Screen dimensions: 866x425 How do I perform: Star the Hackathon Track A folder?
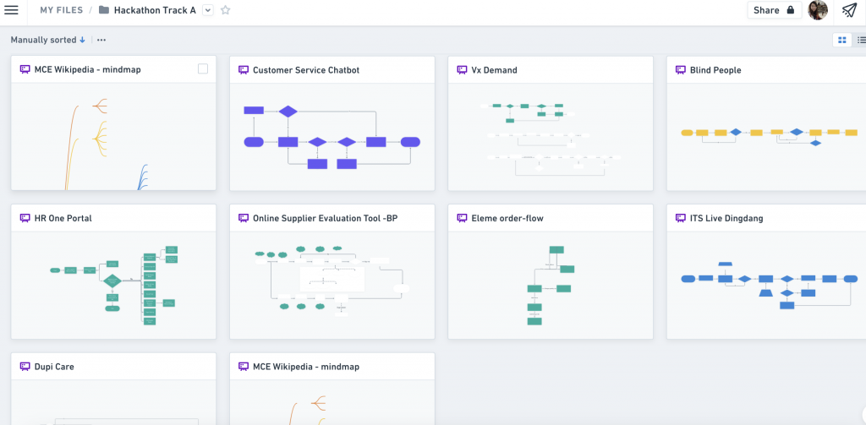[225, 10]
